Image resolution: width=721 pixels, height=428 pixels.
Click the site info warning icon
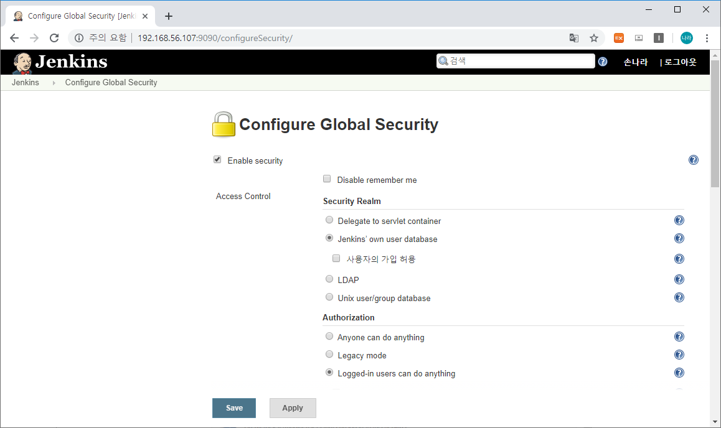(x=79, y=38)
